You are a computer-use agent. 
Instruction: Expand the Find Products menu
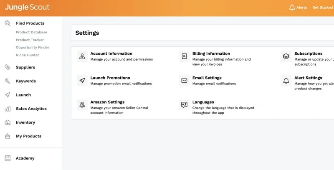pyautogui.click(x=30, y=23)
